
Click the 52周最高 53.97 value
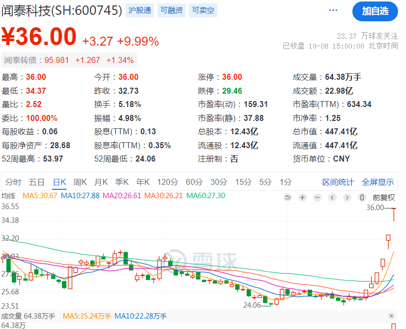click(x=53, y=159)
